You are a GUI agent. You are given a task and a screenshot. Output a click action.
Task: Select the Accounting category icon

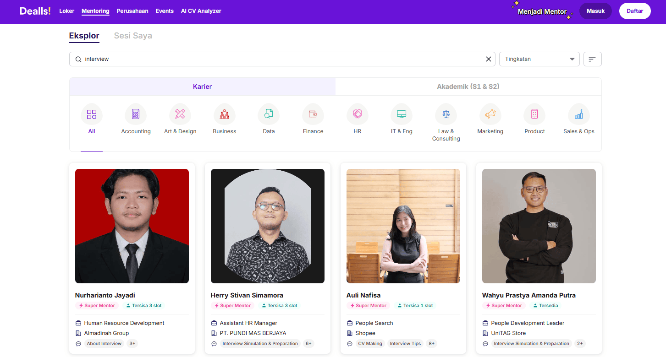tap(136, 114)
